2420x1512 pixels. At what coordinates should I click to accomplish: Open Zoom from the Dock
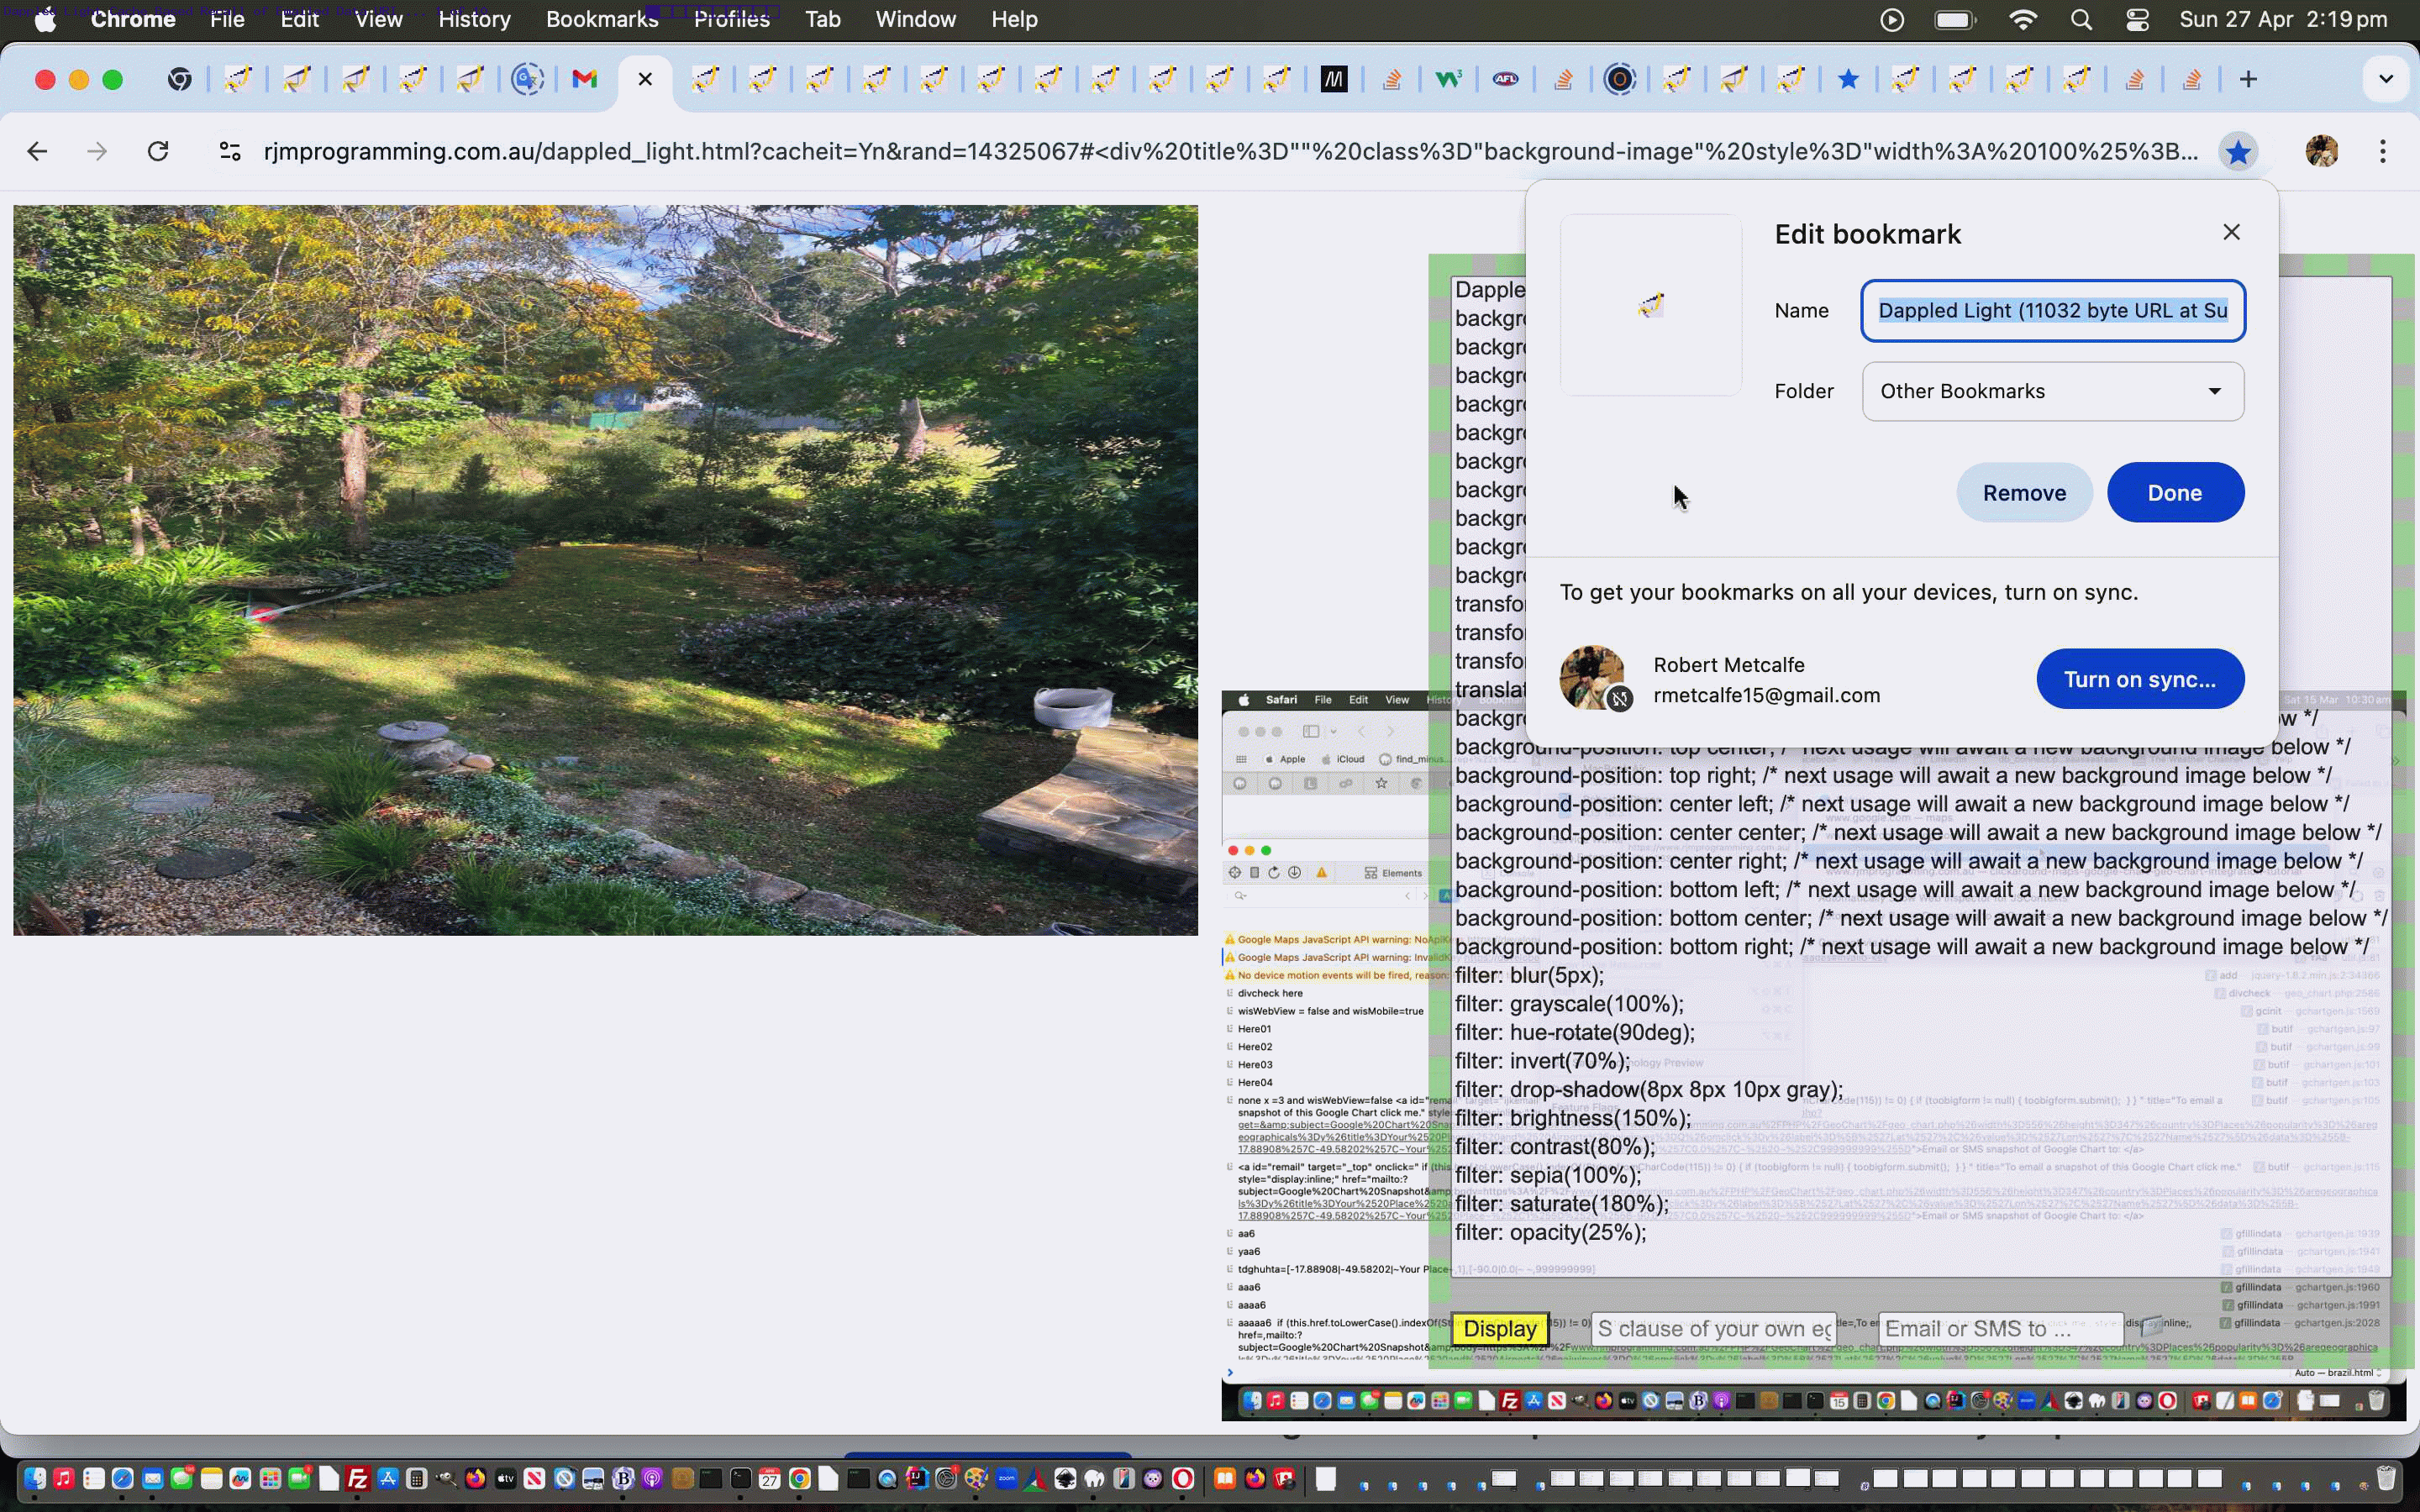pyautogui.click(x=1006, y=1478)
